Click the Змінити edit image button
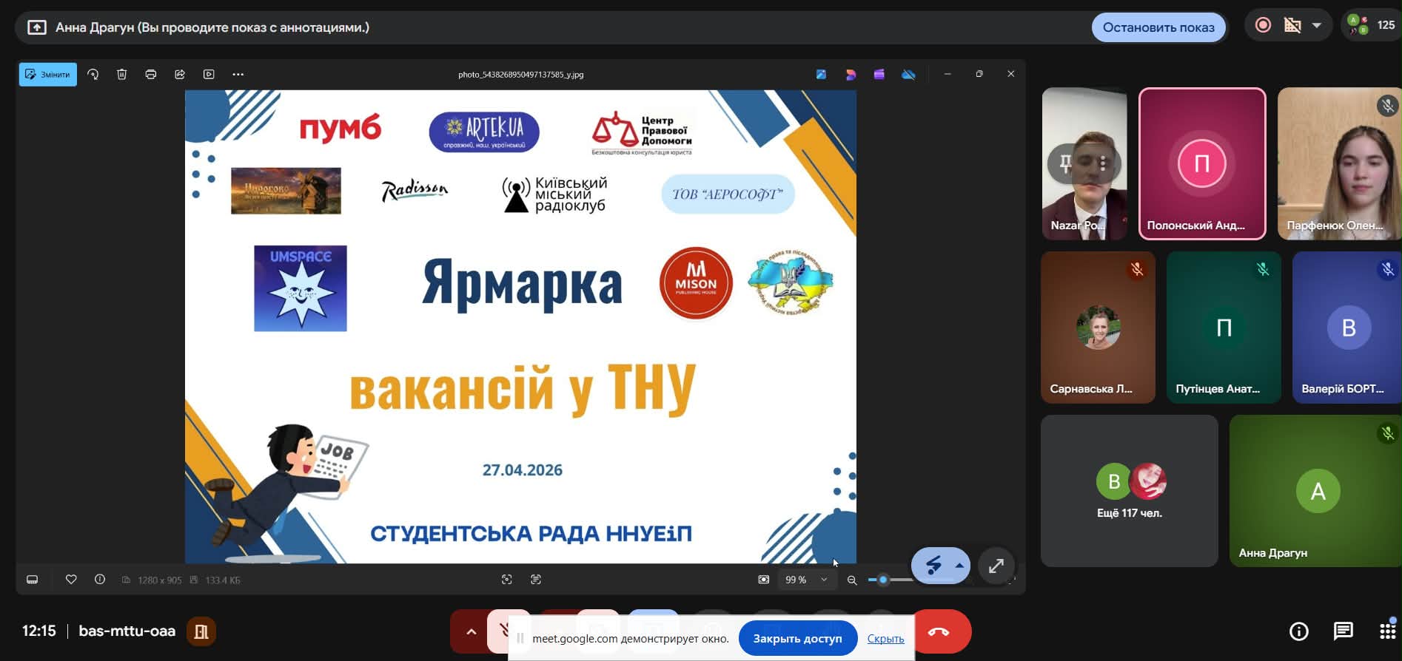This screenshot has width=1402, height=661. [x=48, y=75]
